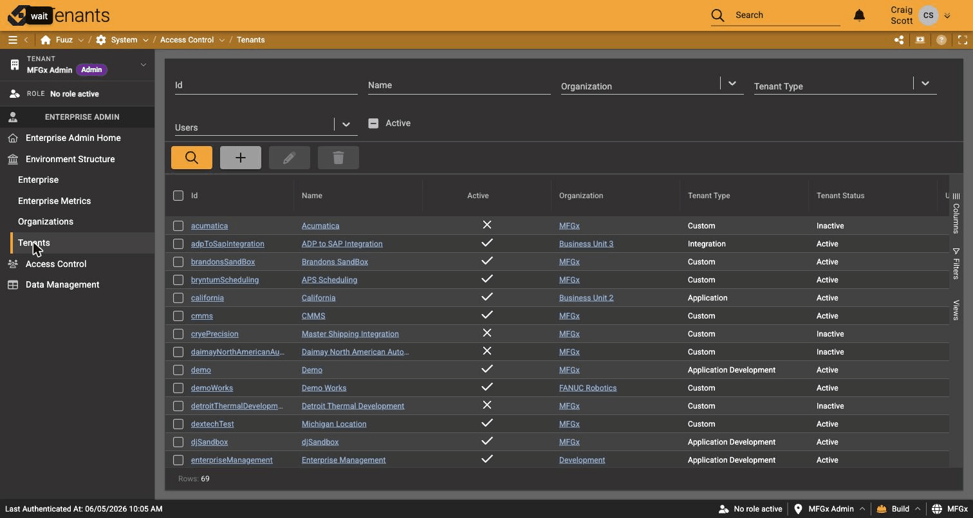
Task: Add a new tenant with plus button
Action: 241,158
